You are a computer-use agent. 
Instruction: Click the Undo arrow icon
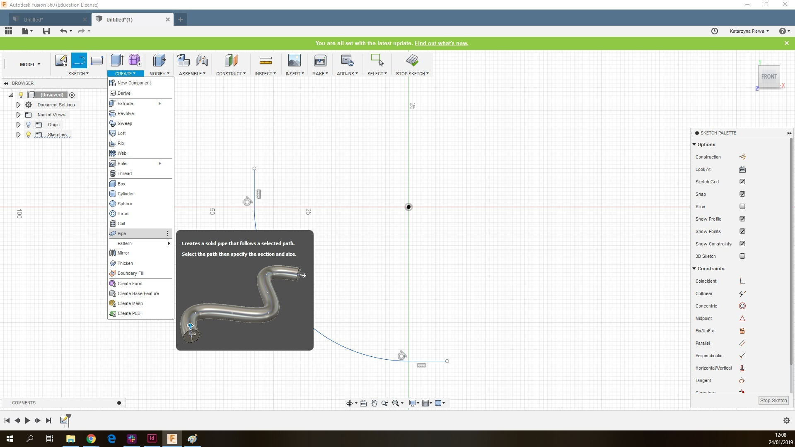63,31
